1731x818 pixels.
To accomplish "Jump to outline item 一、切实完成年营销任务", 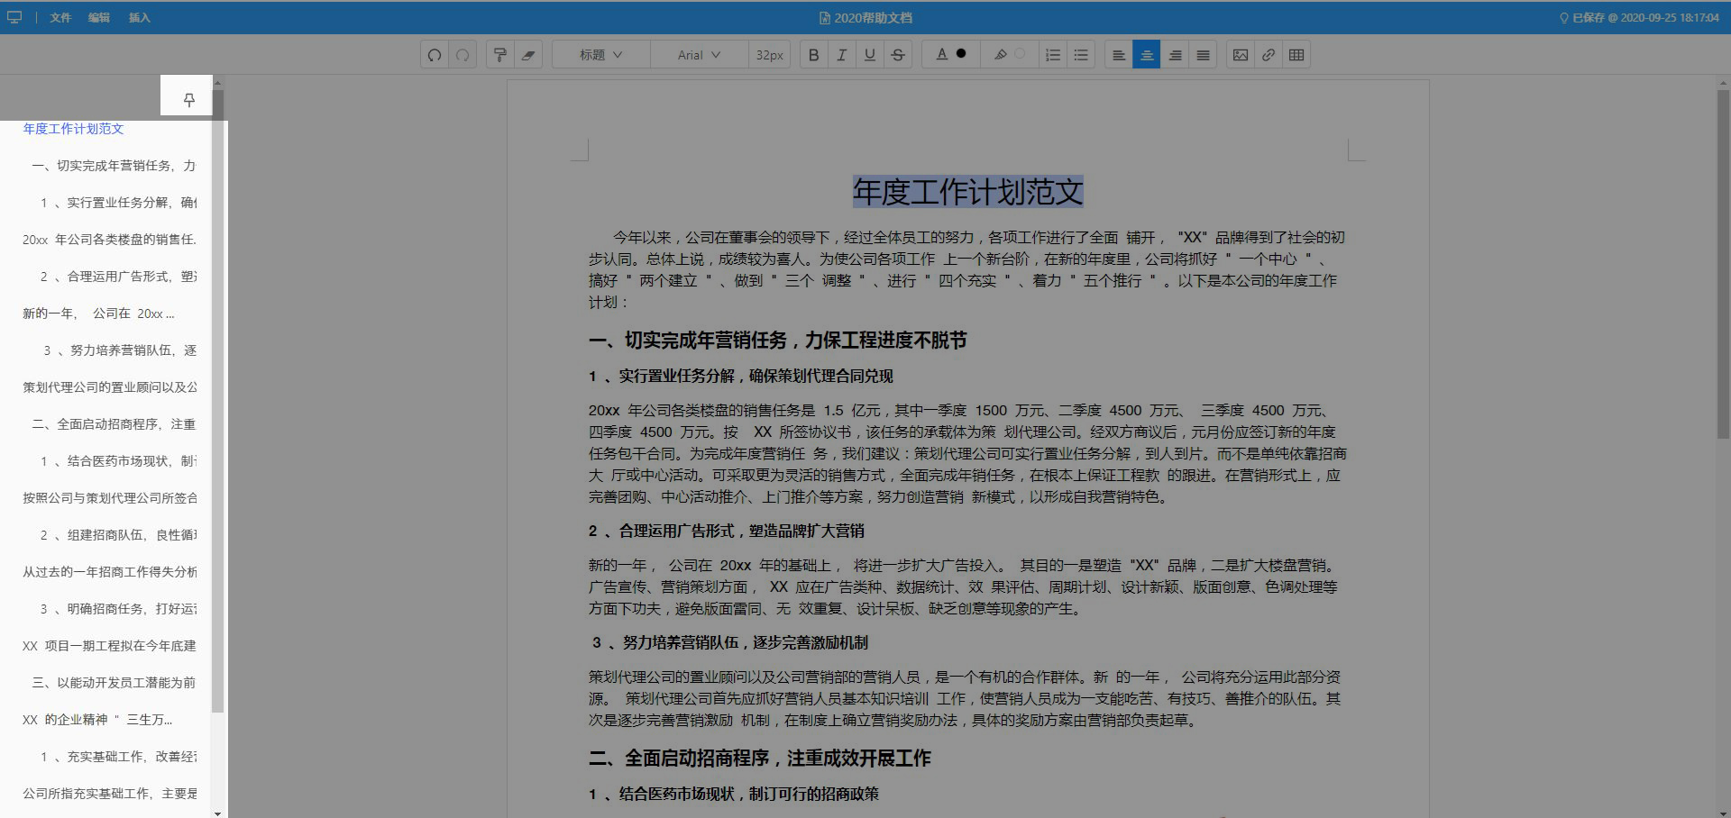I will point(114,166).
